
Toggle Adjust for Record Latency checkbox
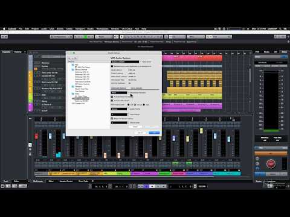(x=112, y=119)
